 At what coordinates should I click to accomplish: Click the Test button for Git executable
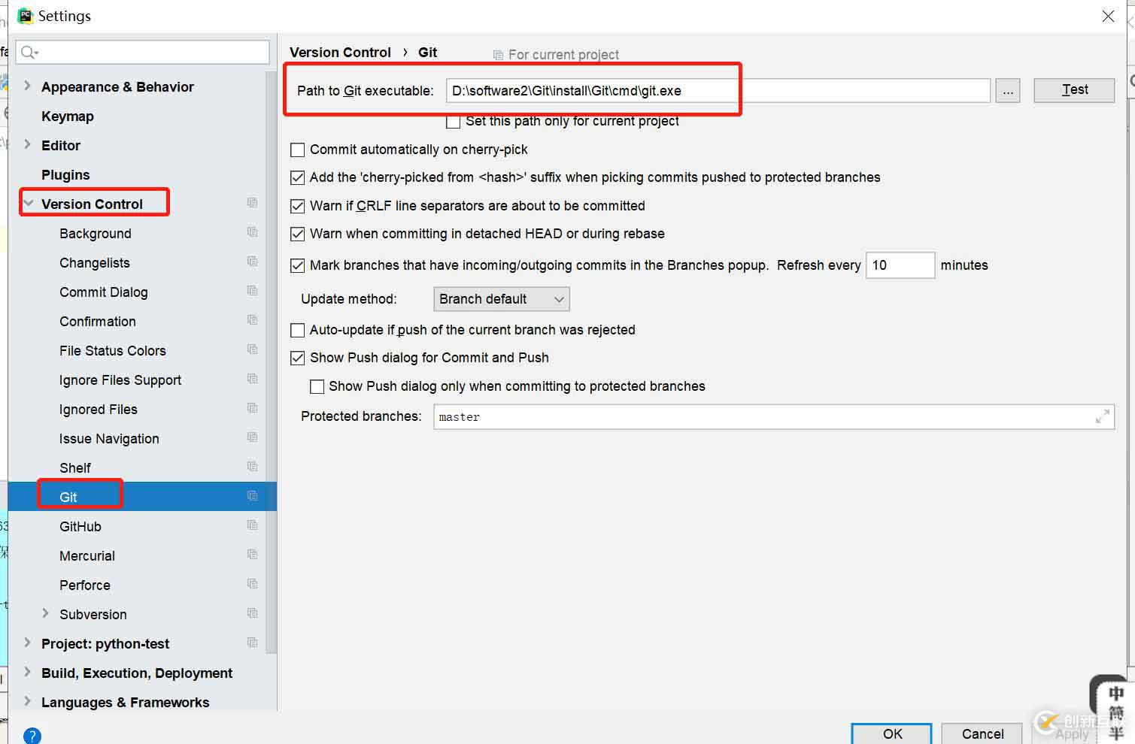pos(1074,90)
